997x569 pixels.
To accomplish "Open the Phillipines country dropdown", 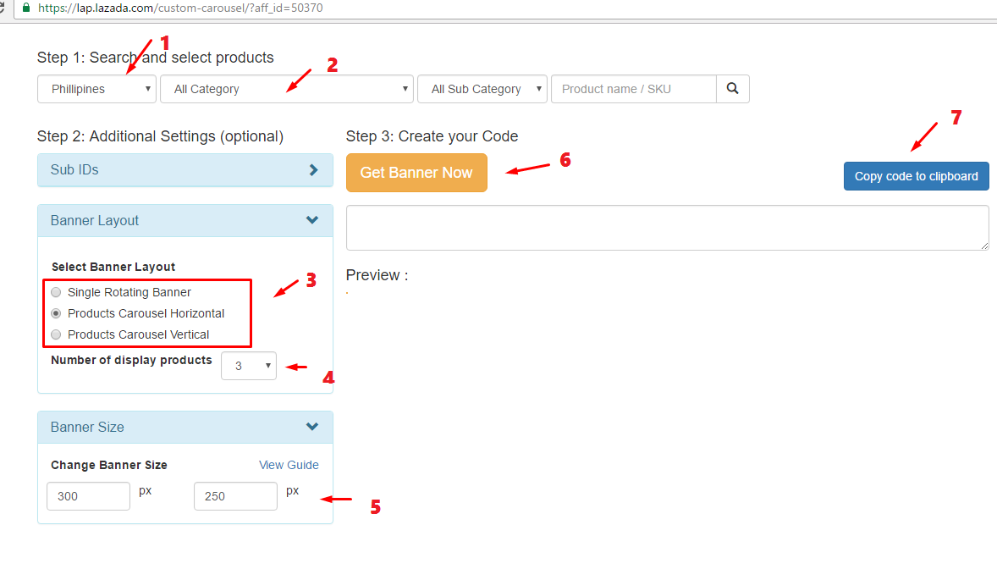I will click(x=96, y=88).
